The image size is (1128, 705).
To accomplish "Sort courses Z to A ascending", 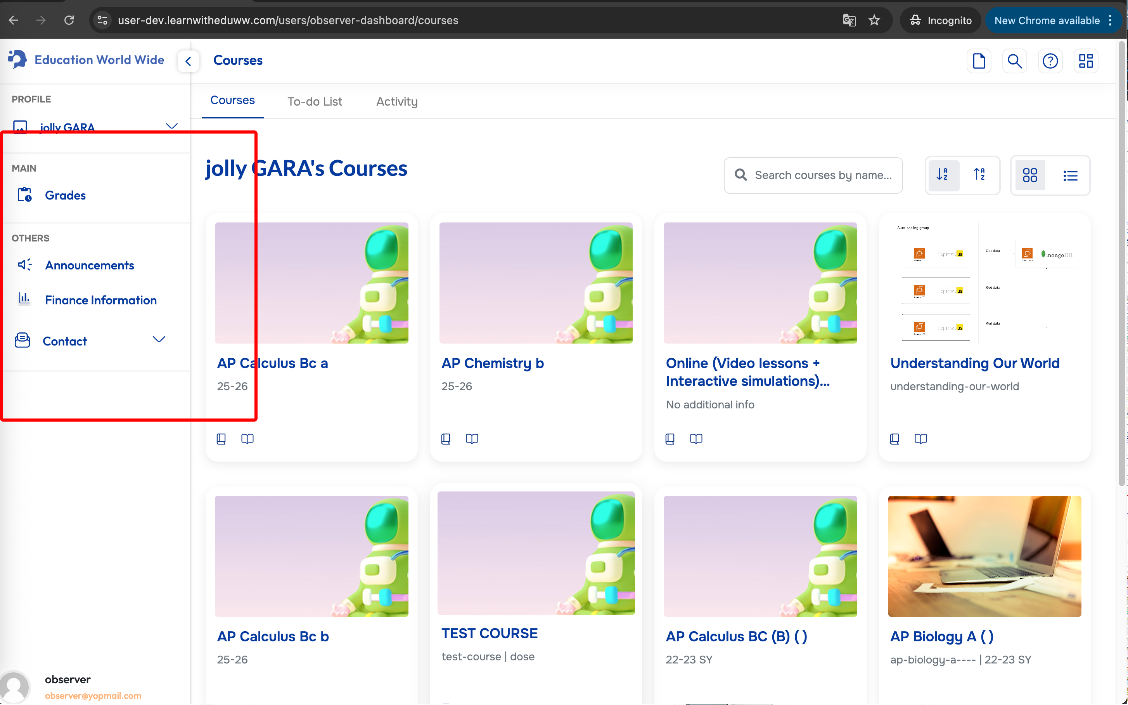I will point(979,175).
